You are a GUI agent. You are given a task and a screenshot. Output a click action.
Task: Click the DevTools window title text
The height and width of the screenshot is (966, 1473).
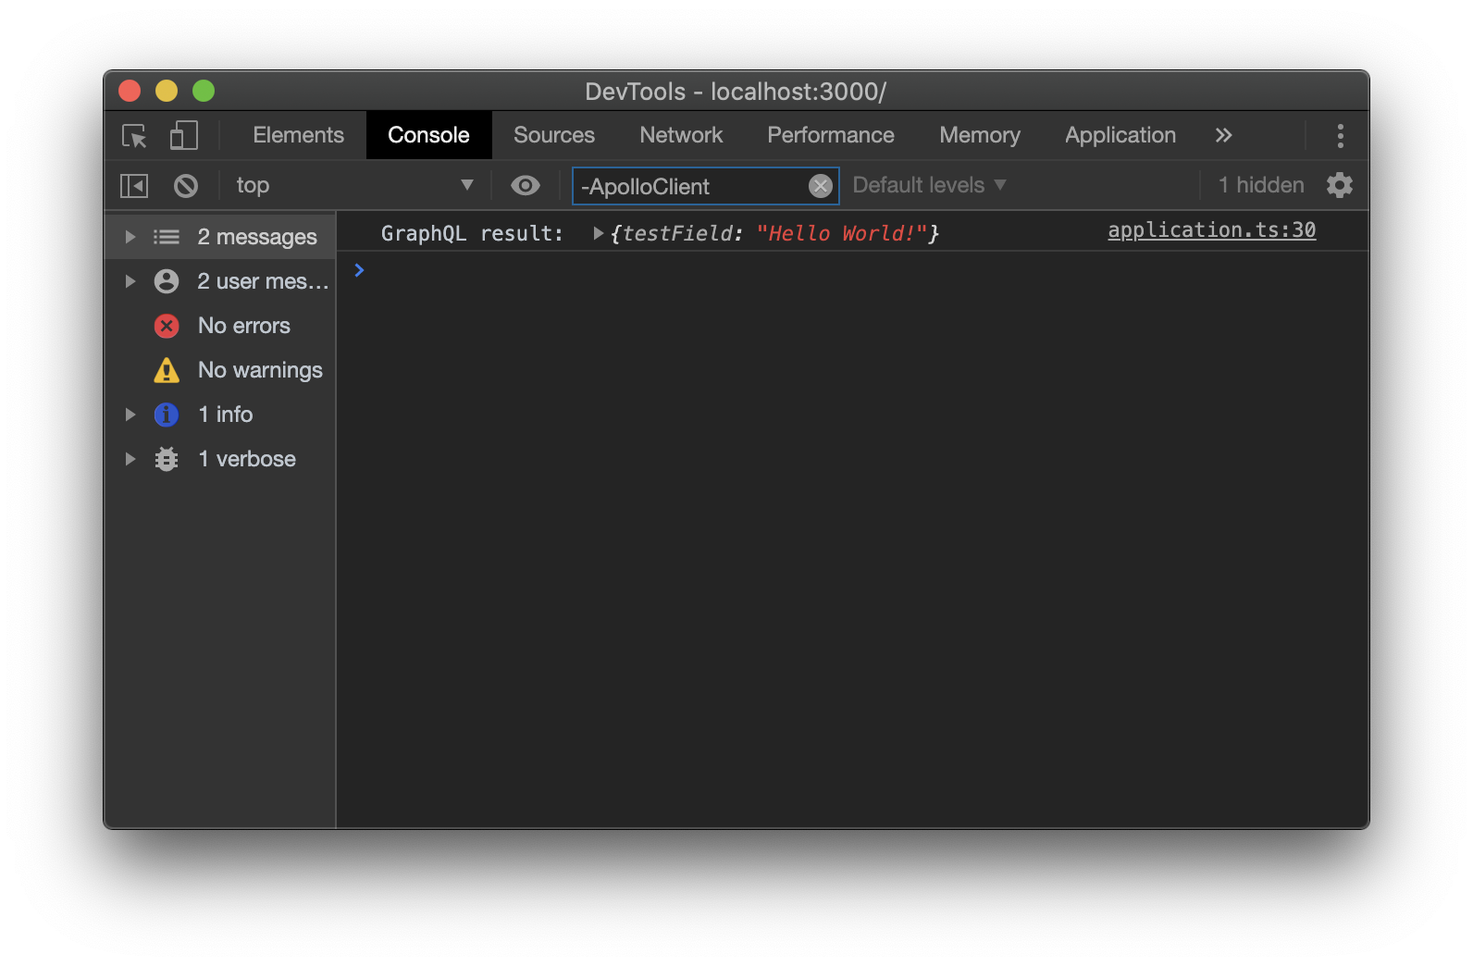point(736,92)
